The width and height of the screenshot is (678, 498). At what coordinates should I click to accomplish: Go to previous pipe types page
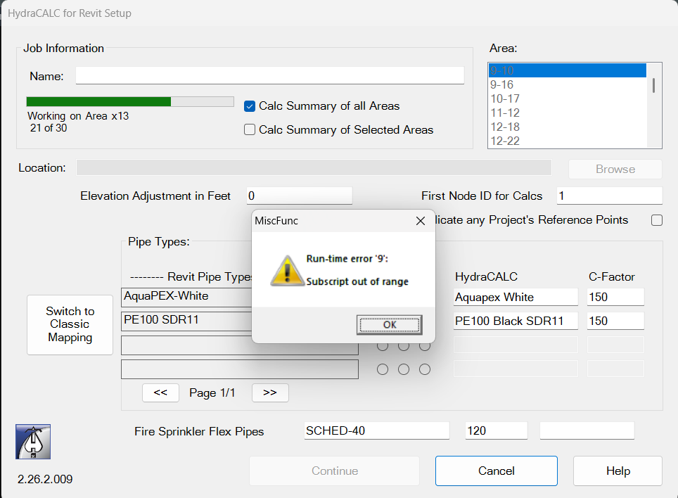160,393
